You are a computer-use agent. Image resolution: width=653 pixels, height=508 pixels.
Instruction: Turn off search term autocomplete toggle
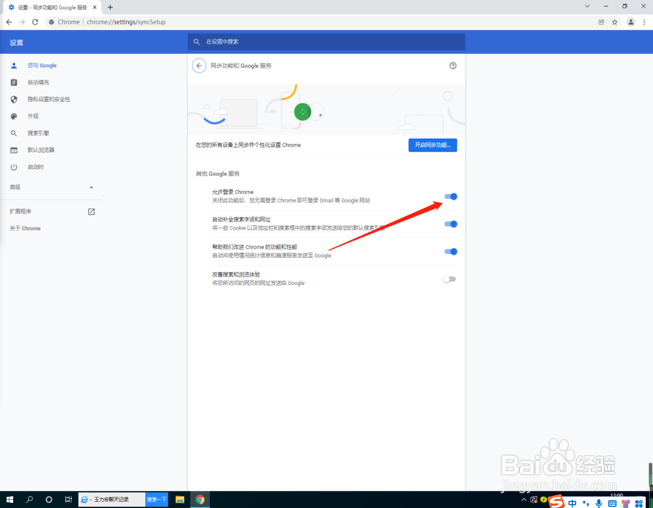click(449, 224)
